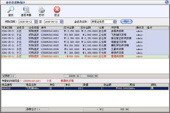
Task: Open 查看单据 (view document) toolbar icon
Action: click(x=26, y=10)
